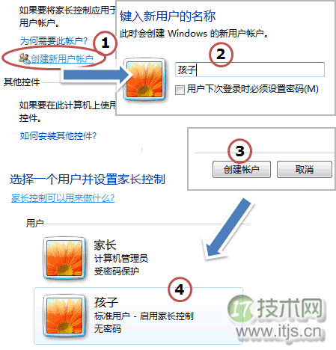
Task: Open 家长控制可以用来做什么? link
Action: 63,198
